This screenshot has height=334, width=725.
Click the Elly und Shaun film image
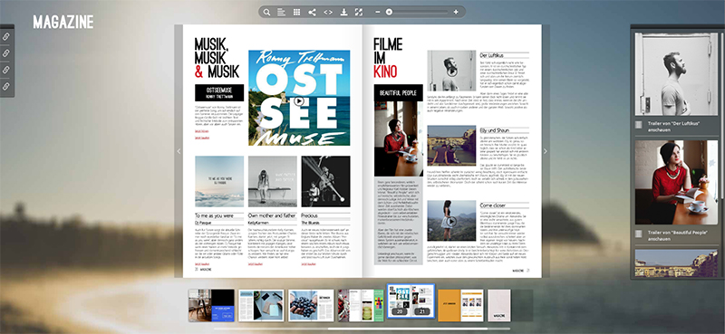click(451, 145)
